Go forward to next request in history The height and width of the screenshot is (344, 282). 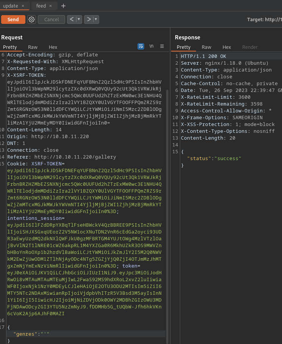[88, 19]
